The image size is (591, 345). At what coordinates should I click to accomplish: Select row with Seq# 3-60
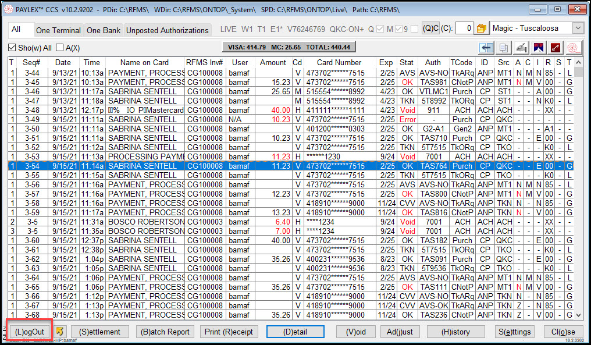tap(291, 240)
